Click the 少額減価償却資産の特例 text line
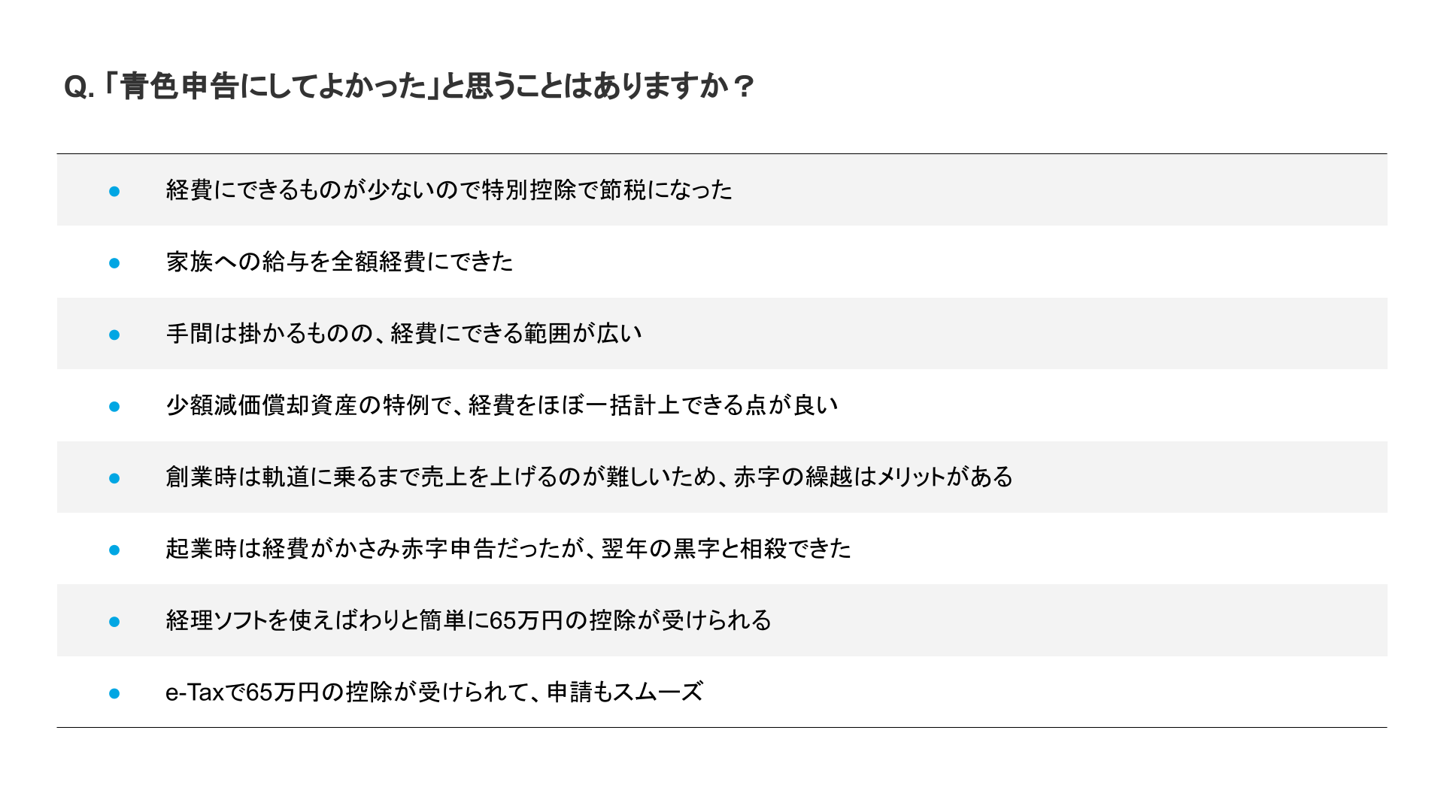The image size is (1444, 812). click(502, 405)
